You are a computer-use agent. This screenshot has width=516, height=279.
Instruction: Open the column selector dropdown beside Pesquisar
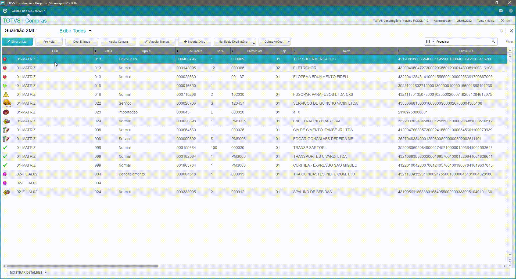429,41
